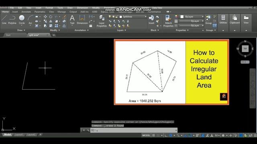
Task: Expand the Annotation panel
Action: coord(82,30)
